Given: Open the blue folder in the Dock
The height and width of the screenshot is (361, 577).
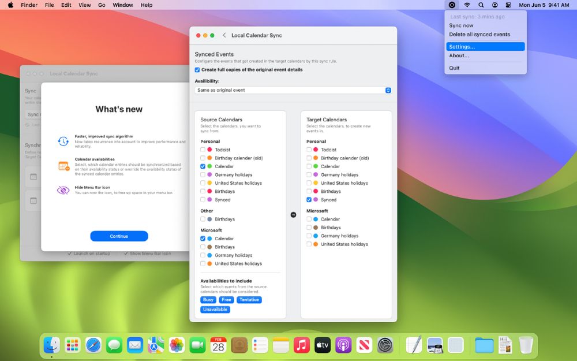Looking at the screenshot, I should point(484,345).
